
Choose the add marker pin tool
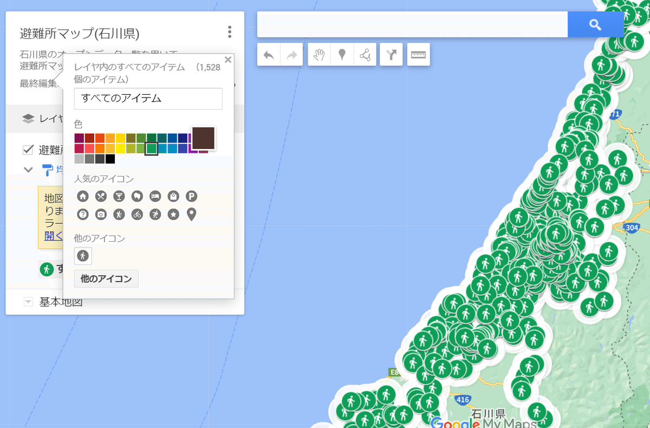point(342,55)
